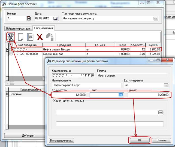Click the new blank row icon

[x=21, y=37]
